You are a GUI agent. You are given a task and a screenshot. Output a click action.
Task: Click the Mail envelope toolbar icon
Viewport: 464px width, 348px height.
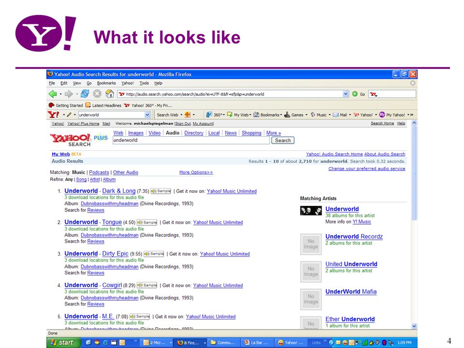coord(335,115)
